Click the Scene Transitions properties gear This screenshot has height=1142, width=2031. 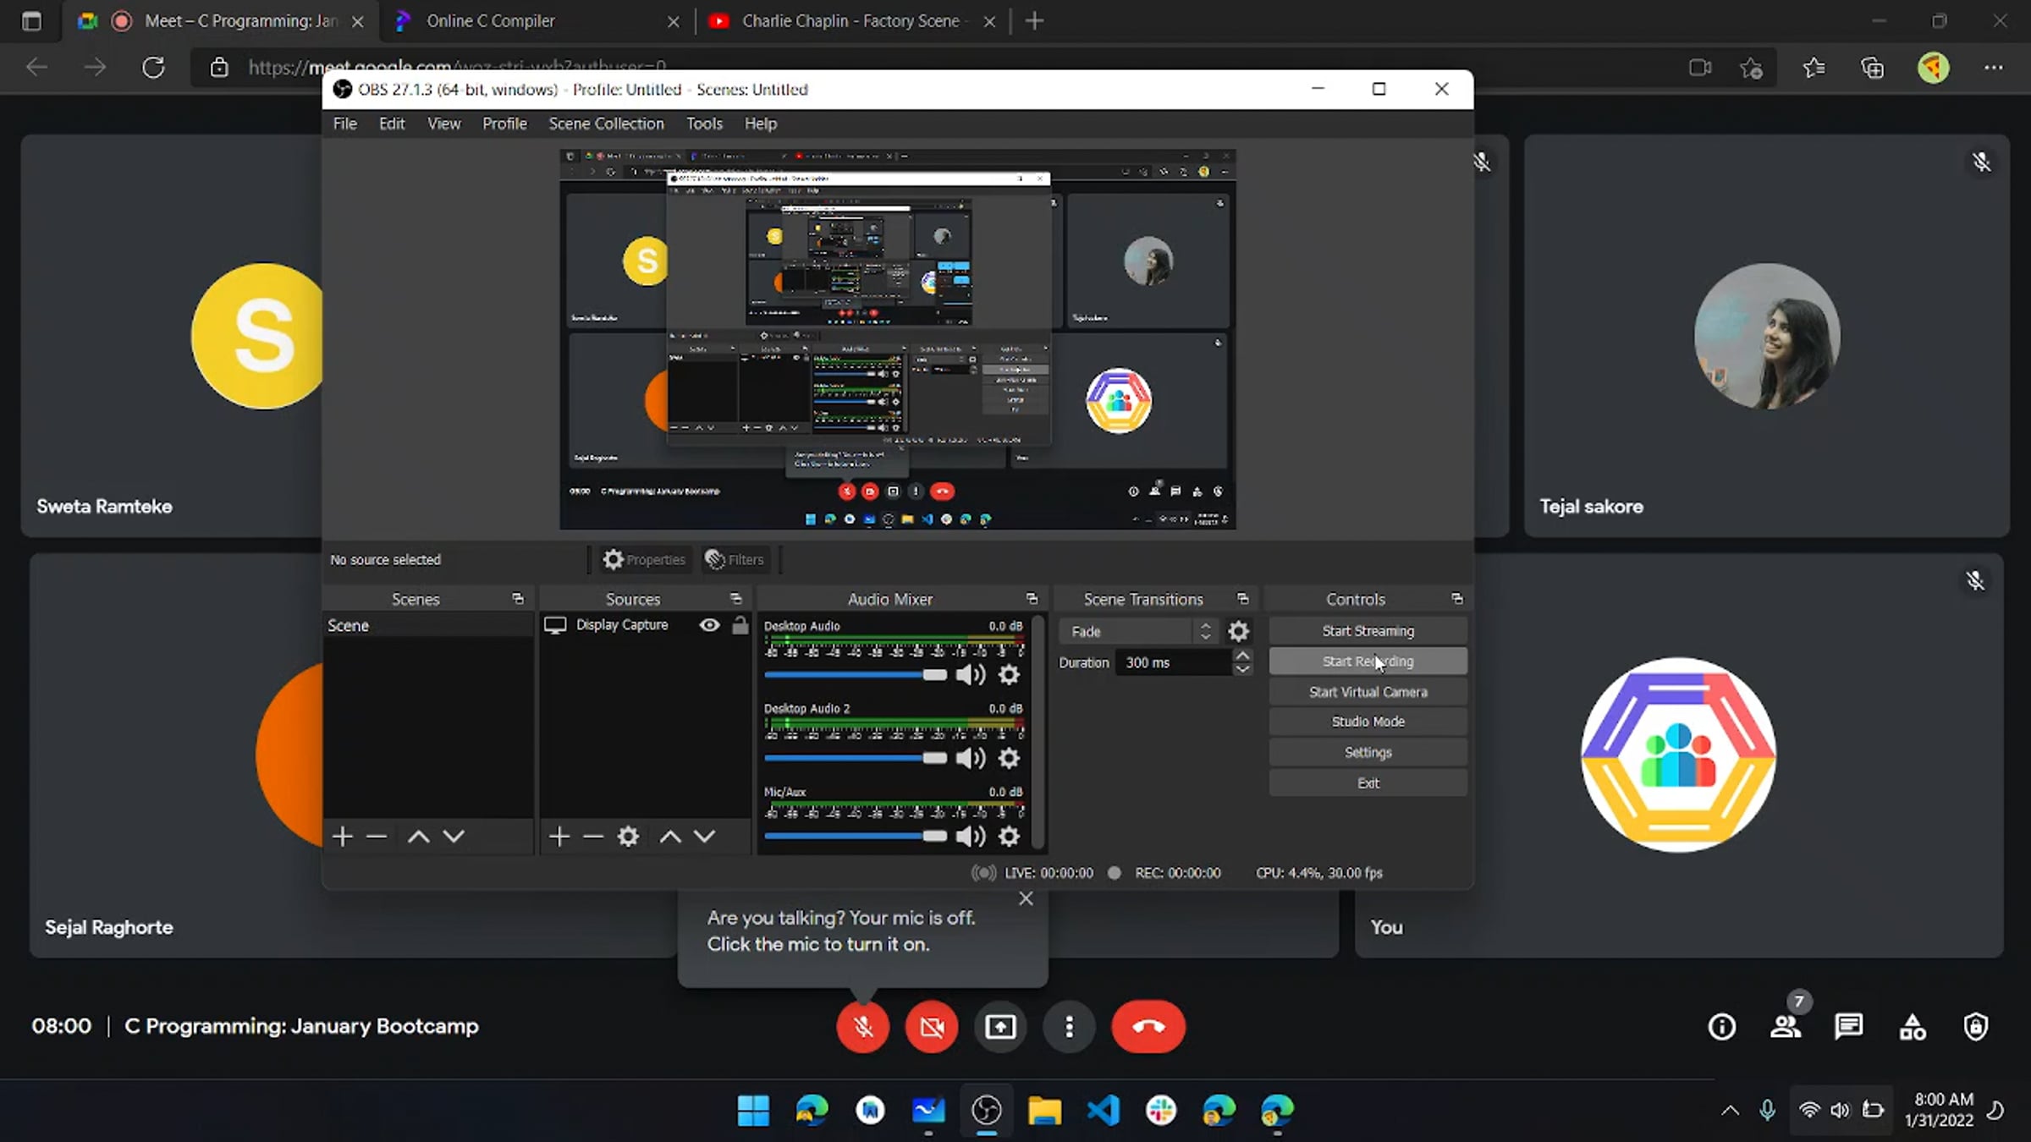pos(1238,631)
